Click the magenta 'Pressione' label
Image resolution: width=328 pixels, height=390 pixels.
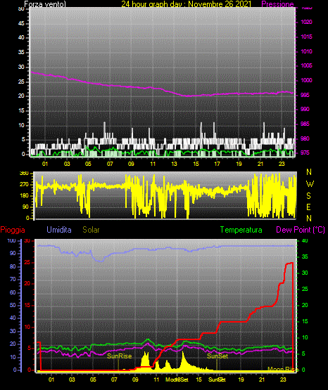click(x=277, y=4)
